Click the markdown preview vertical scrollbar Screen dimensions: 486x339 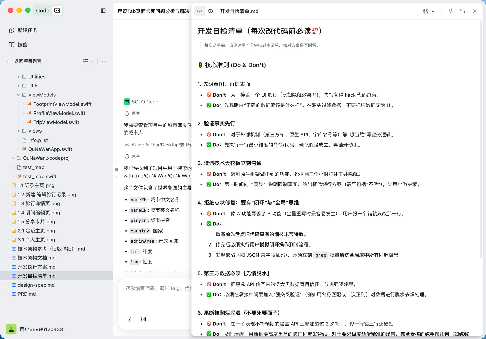(x=481, y=139)
